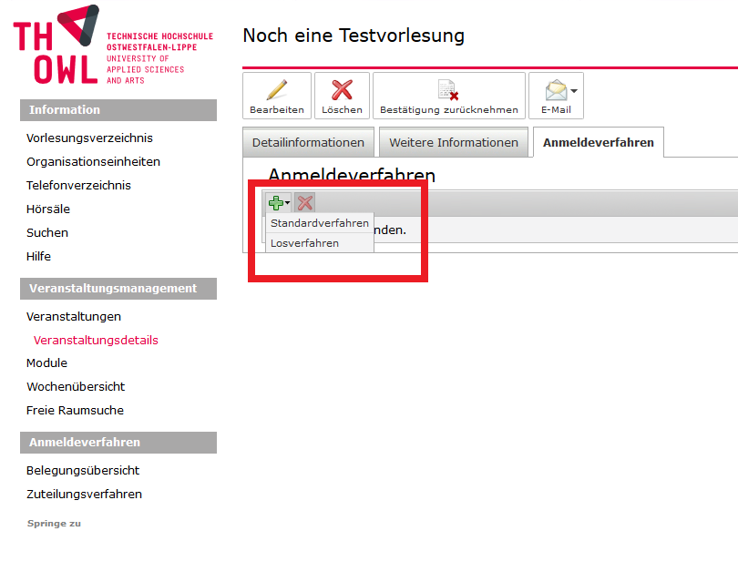Open the Wochenübersicht page
738x582 pixels.
[76, 387]
